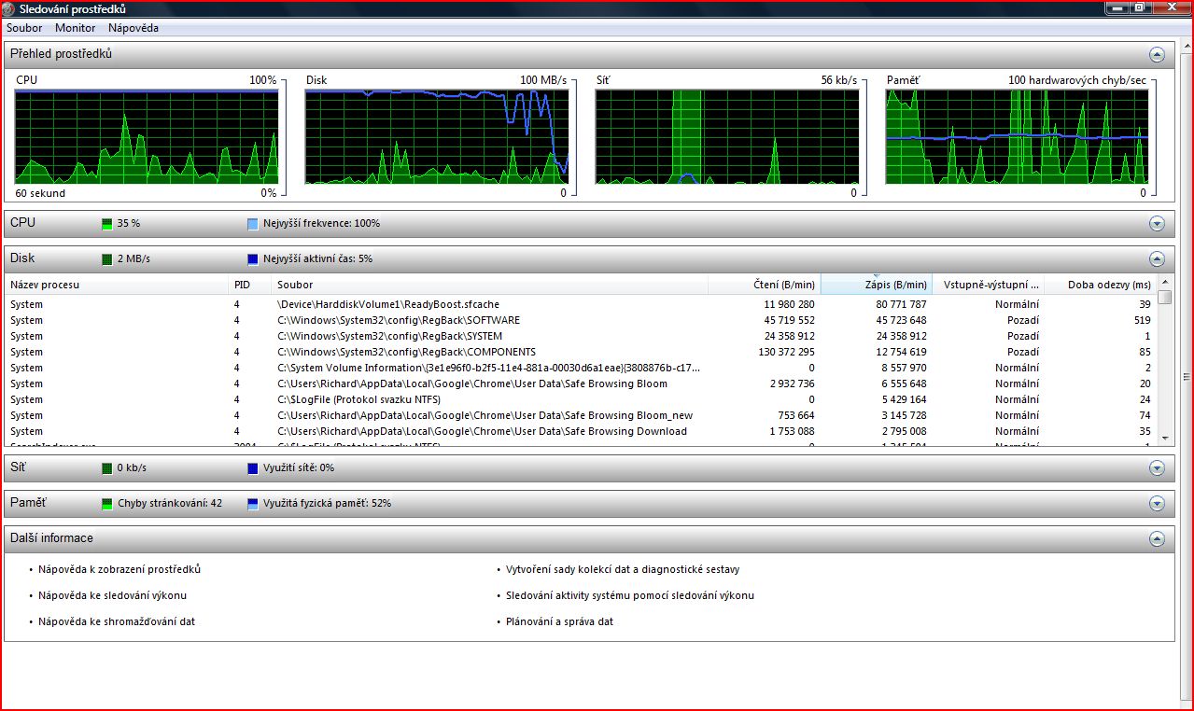Click the Přehled prostředků header bar
Image resolution: width=1194 pixels, height=711 pixels.
[x=589, y=55]
